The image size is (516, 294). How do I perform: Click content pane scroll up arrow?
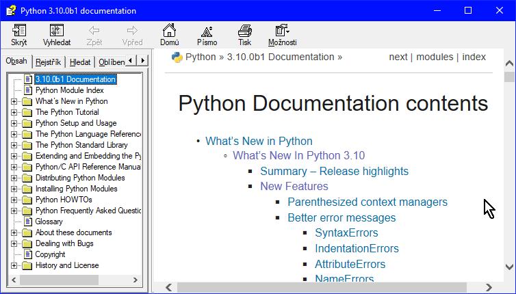pyautogui.click(x=509, y=63)
